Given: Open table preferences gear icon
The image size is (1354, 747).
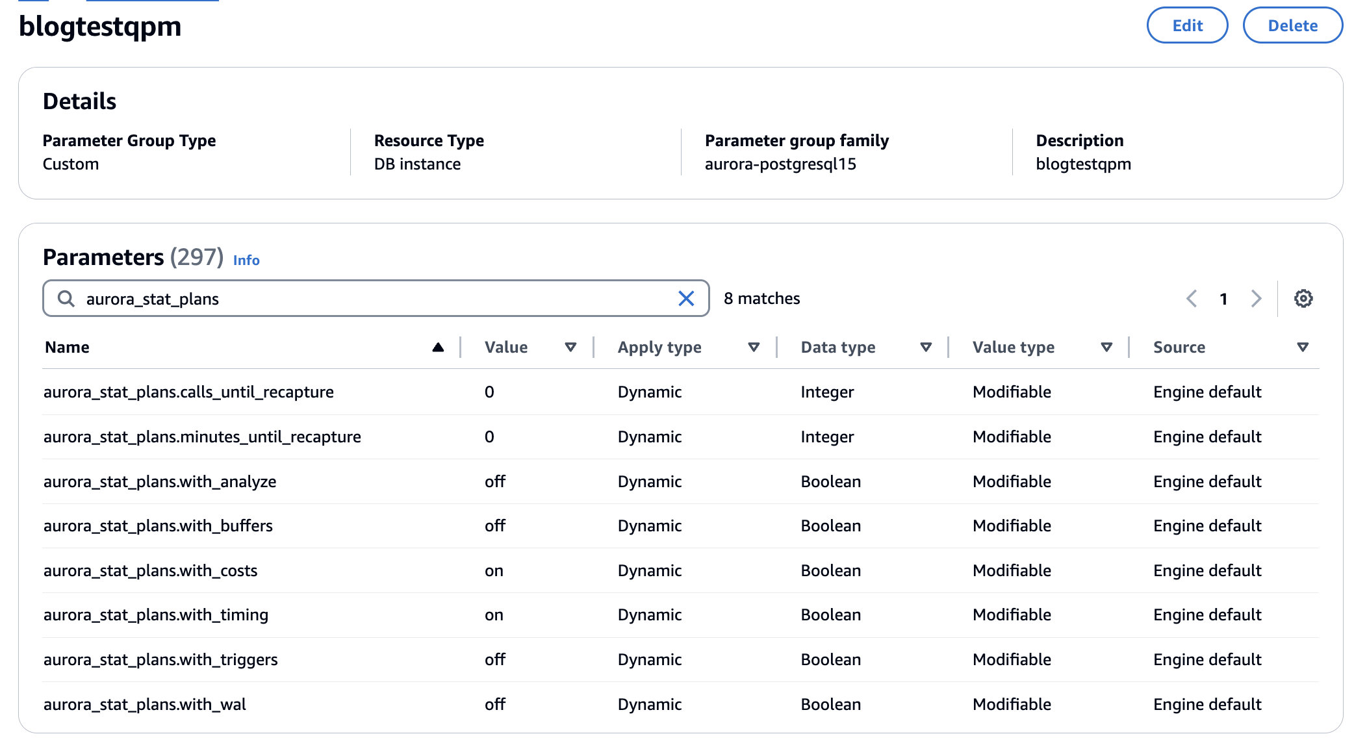Looking at the screenshot, I should 1303,298.
